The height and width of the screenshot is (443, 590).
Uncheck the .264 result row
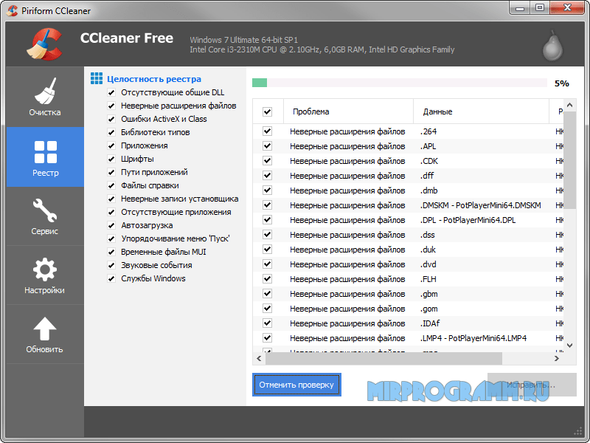(267, 131)
